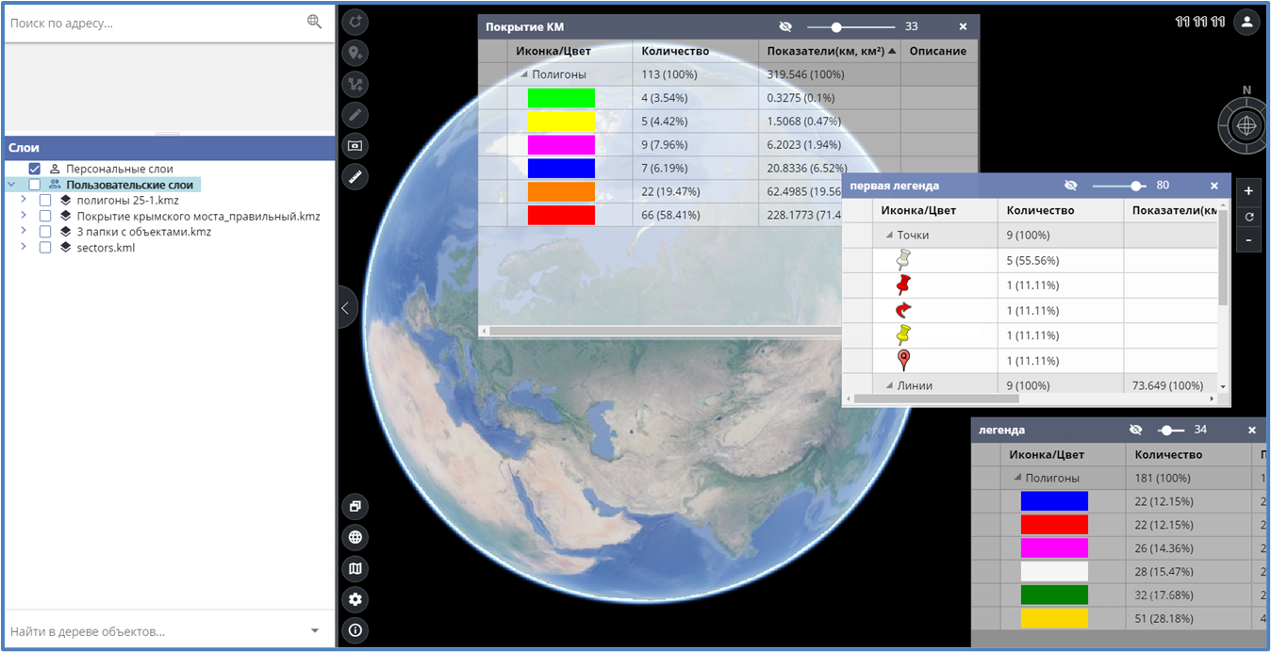Open the user profile icon
The width and height of the screenshot is (1271, 652).
click(1246, 23)
